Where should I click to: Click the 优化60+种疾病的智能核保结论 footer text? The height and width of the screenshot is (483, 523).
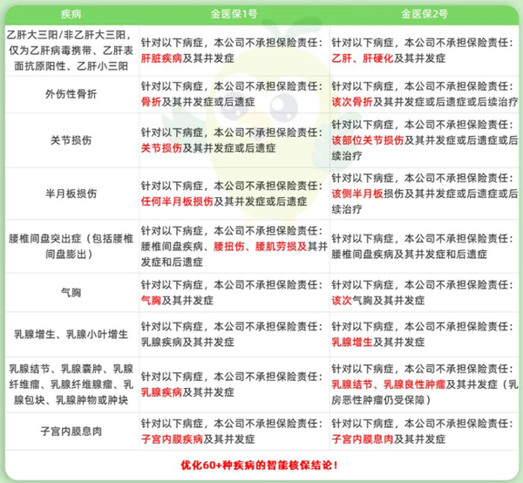(x=259, y=465)
